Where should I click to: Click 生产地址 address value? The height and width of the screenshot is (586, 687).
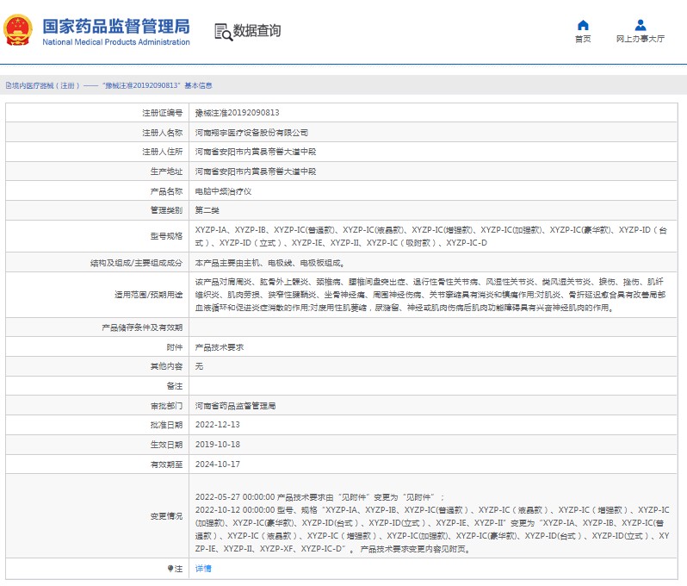pos(256,171)
